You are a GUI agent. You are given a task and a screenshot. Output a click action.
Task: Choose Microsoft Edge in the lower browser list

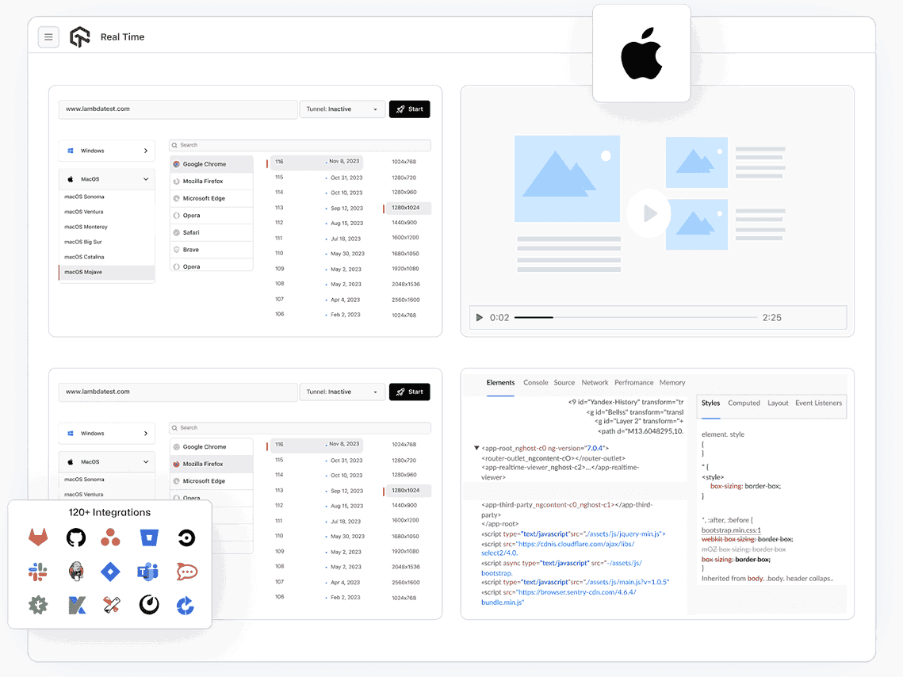pyautogui.click(x=212, y=481)
